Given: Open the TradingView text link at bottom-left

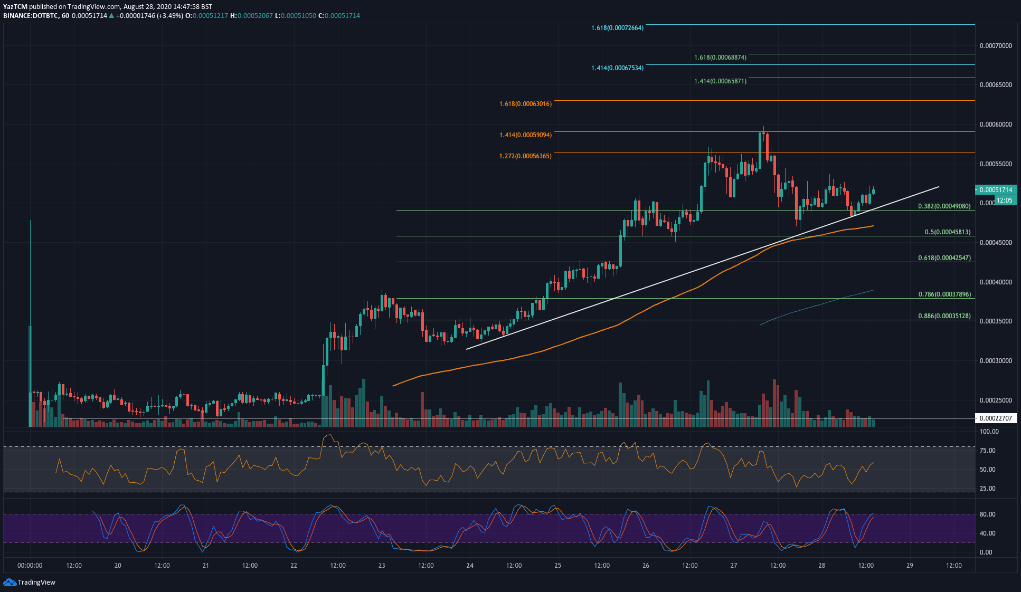Looking at the screenshot, I should pyautogui.click(x=36, y=582).
